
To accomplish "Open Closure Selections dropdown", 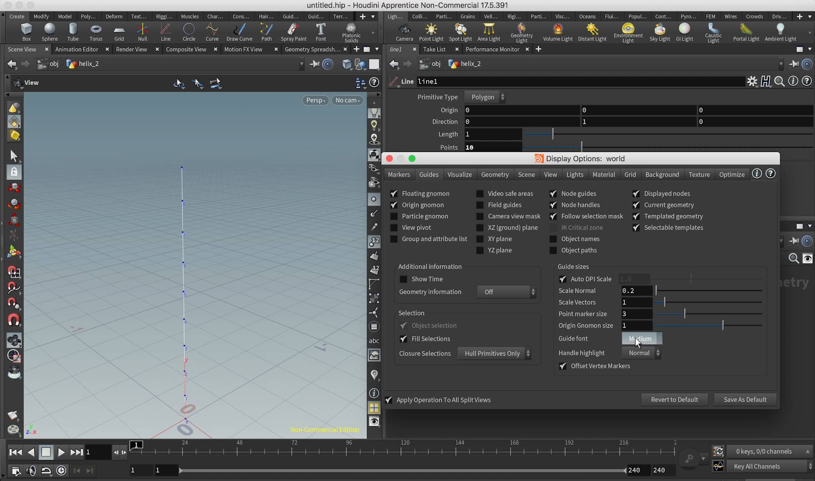I will click(x=494, y=353).
